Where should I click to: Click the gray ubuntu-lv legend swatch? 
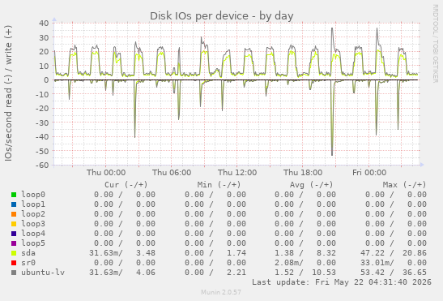14,273
